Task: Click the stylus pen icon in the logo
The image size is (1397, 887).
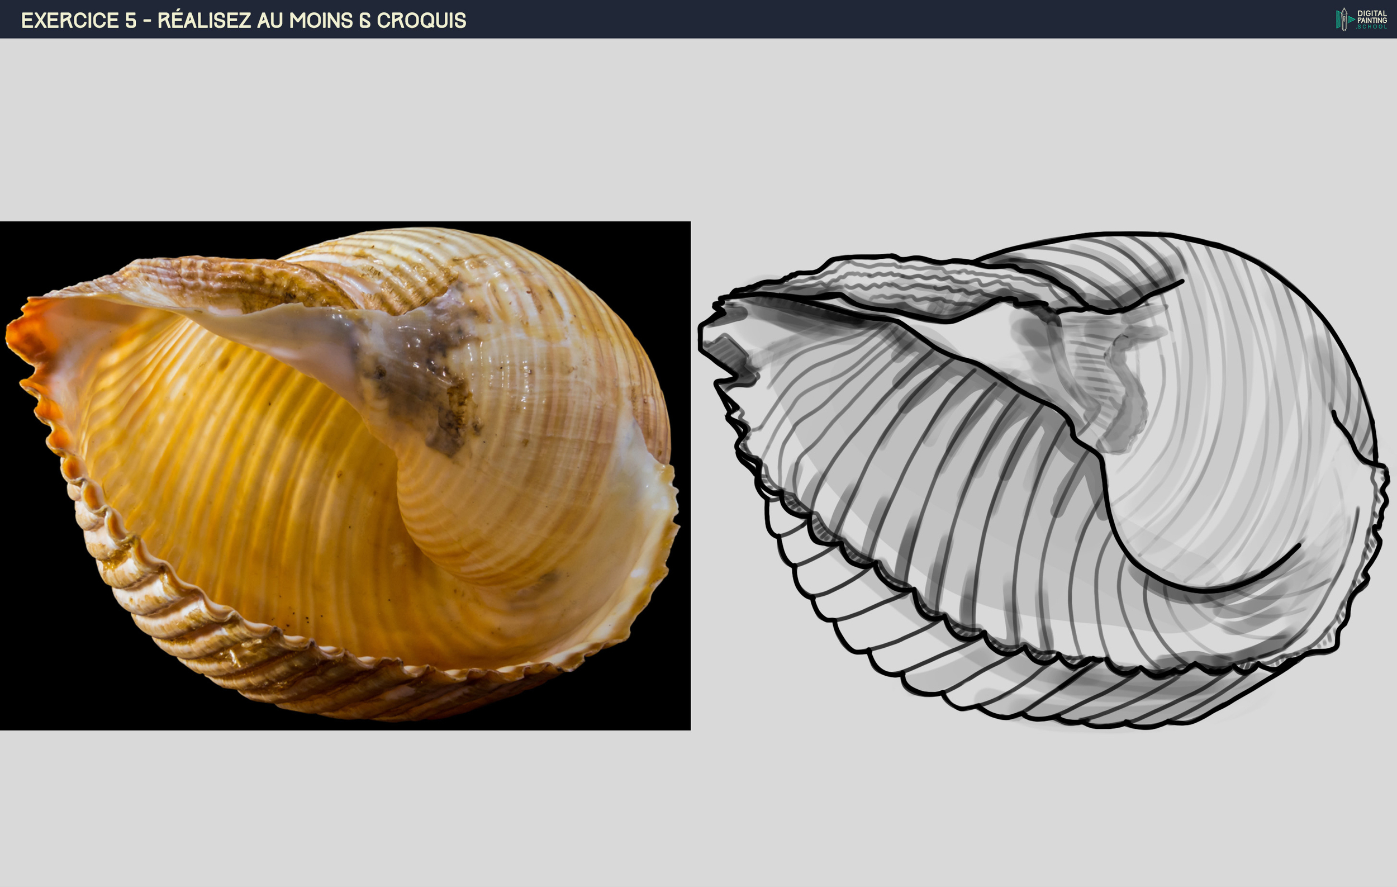Action: [1344, 20]
